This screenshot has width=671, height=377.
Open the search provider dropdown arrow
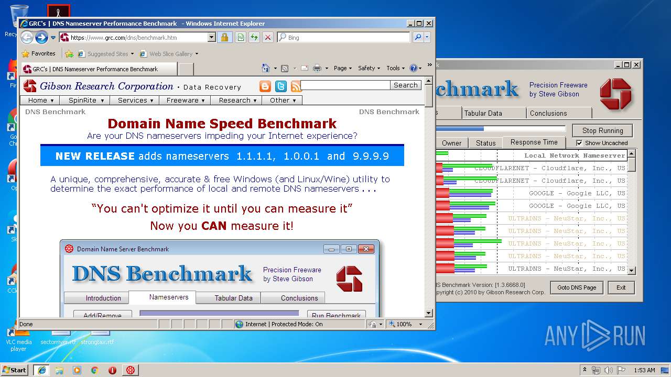[x=427, y=37]
